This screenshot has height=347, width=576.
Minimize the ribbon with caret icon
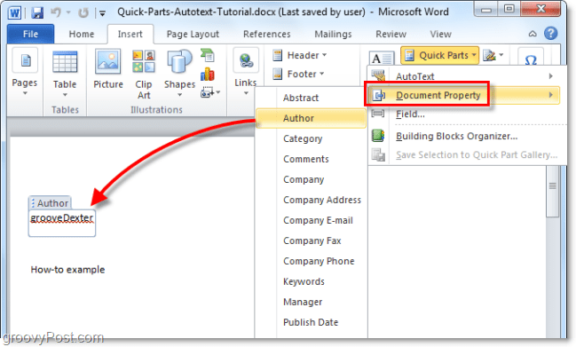coord(533,34)
